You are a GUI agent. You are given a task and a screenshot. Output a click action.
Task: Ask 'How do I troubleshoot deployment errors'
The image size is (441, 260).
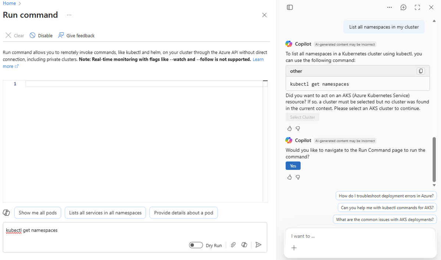(x=386, y=196)
